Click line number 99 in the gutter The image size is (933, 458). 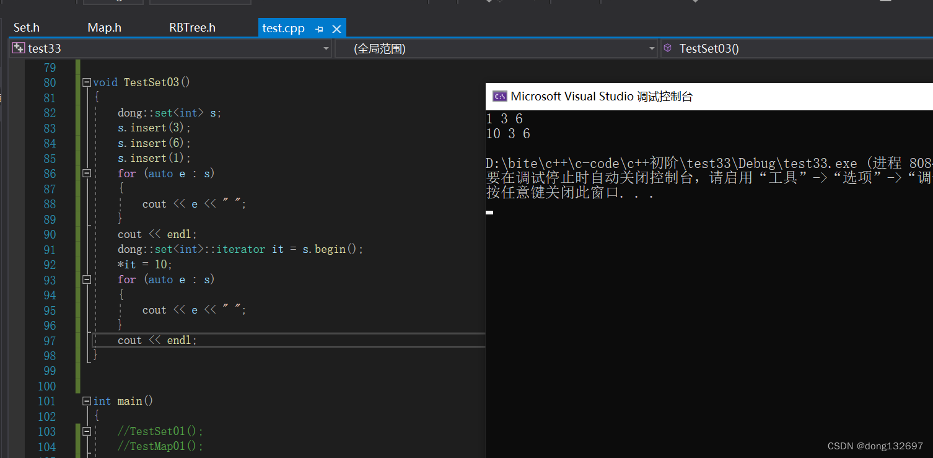pyautogui.click(x=50, y=371)
